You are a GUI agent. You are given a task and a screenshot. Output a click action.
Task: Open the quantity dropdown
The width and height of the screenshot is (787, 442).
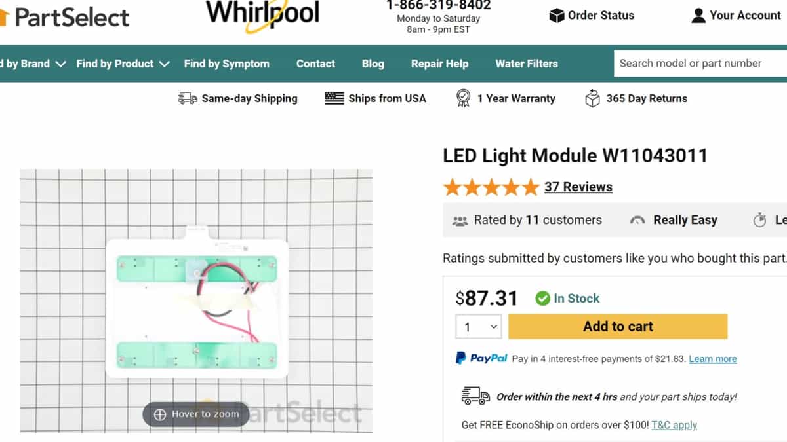click(x=478, y=326)
